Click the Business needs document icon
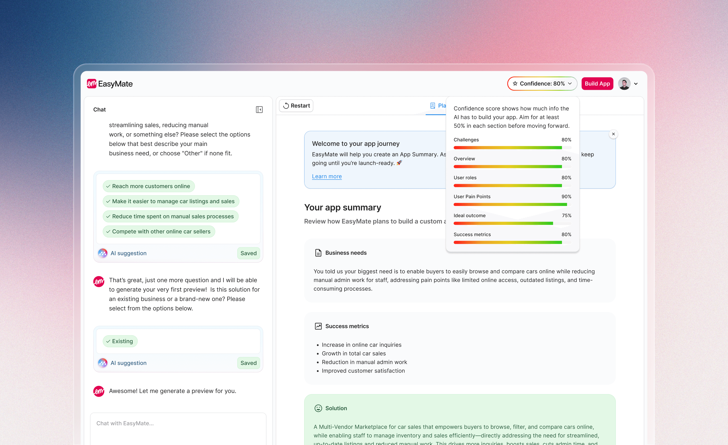Viewport: 728px width, 445px height. 318,253
